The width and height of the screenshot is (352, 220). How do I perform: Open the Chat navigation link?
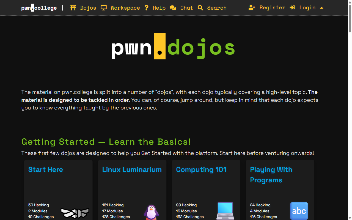pyautogui.click(x=186, y=8)
